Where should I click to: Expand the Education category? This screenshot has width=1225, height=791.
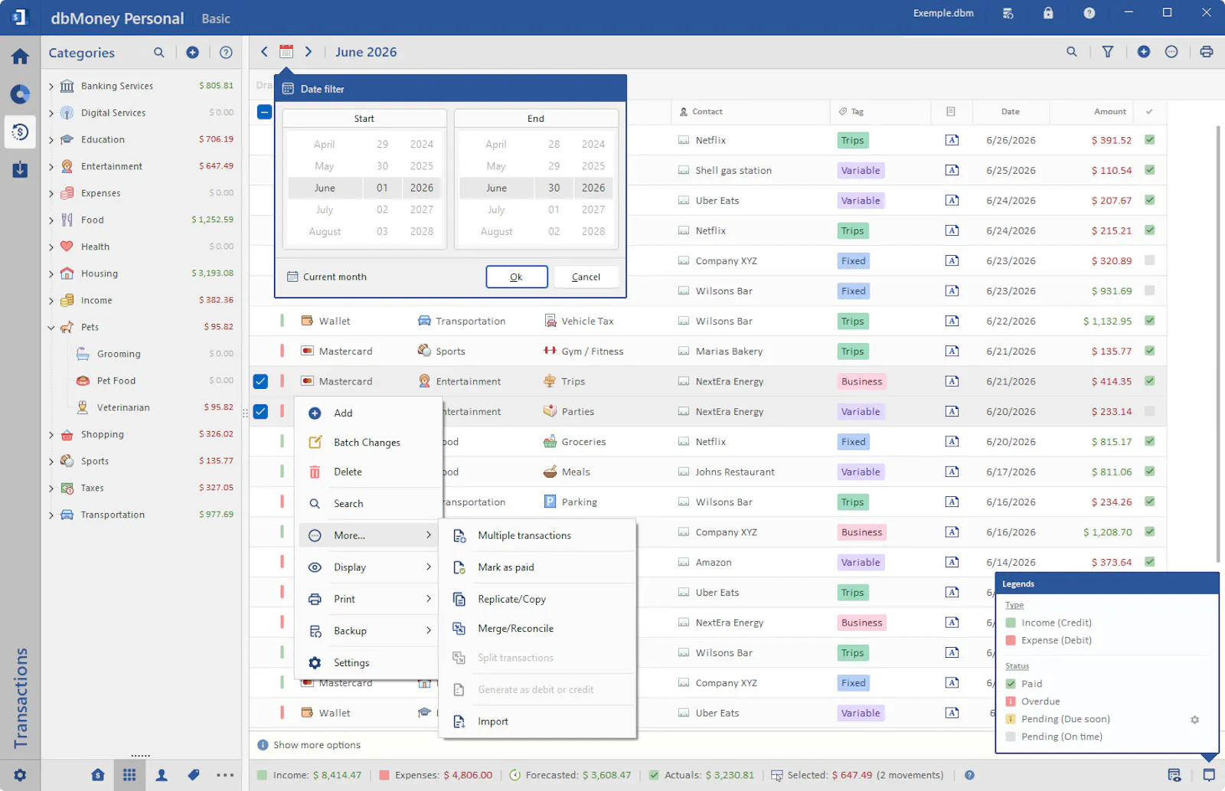tap(51, 140)
